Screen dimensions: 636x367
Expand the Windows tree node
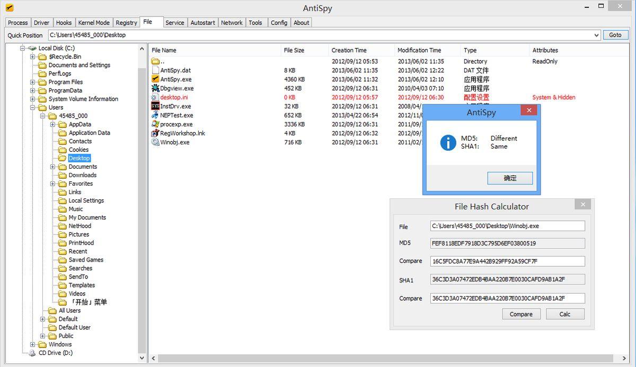coord(33,344)
